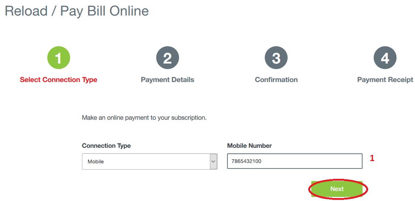
Task: Click the step 4 circle icon
Action: click(x=385, y=58)
